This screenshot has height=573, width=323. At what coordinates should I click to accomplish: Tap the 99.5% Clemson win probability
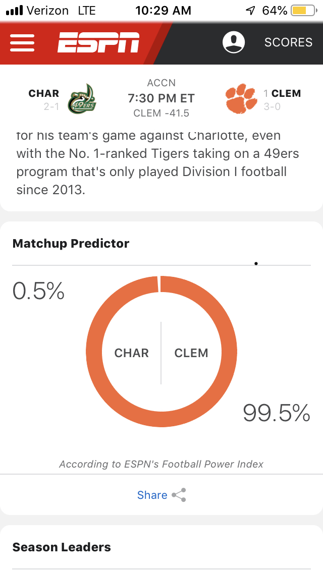pyautogui.click(x=276, y=413)
